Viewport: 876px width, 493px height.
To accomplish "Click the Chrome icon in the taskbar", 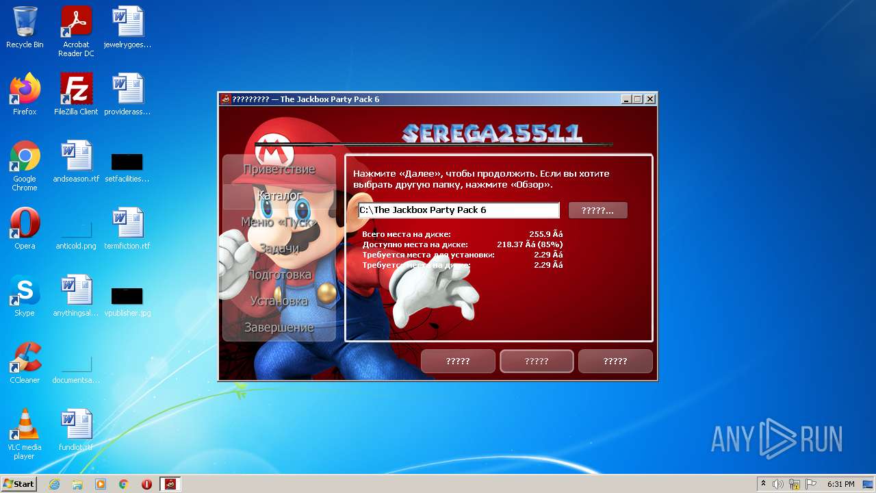I will pyautogui.click(x=124, y=484).
